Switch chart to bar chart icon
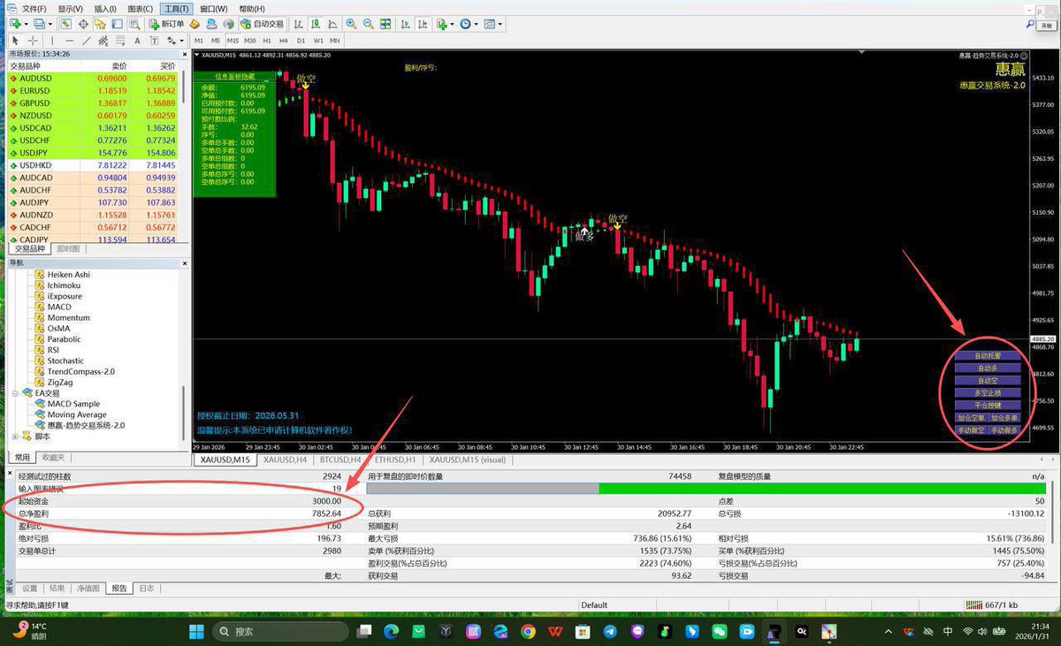 pyautogui.click(x=298, y=24)
